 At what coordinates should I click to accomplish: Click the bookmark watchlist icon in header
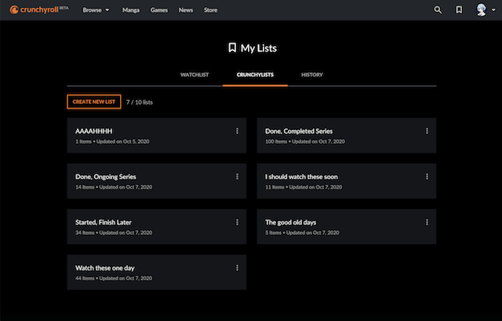[x=459, y=10]
